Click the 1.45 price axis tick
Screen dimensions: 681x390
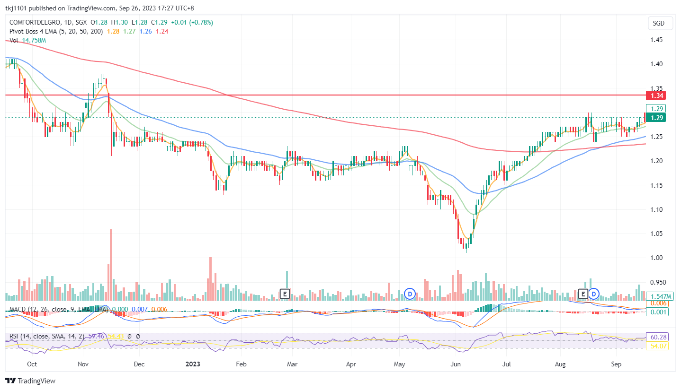tap(656, 40)
